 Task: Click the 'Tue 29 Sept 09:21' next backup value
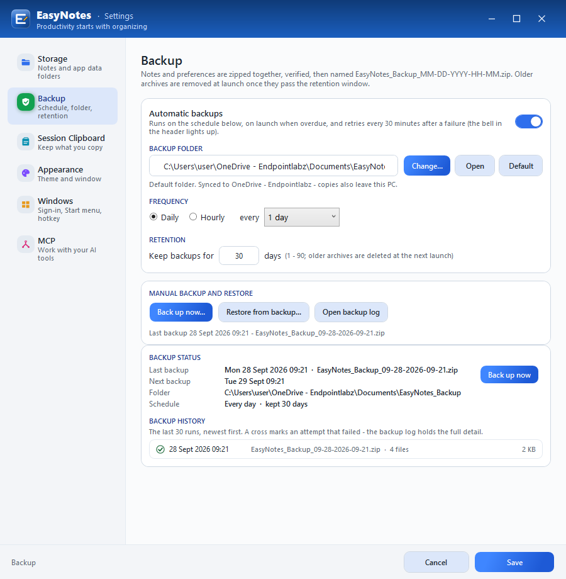(254, 381)
